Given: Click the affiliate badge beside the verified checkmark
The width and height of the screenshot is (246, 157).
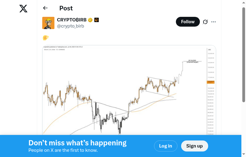Looking at the screenshot, I should [96, 20].
